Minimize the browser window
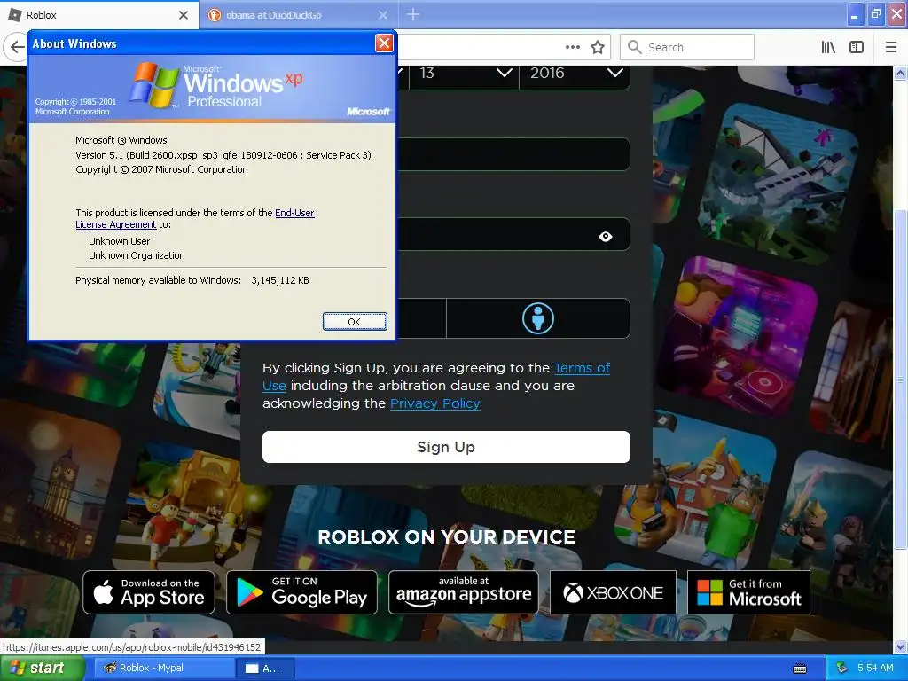The height and width of the screenshot is (681, 908). tap(855, 14)
